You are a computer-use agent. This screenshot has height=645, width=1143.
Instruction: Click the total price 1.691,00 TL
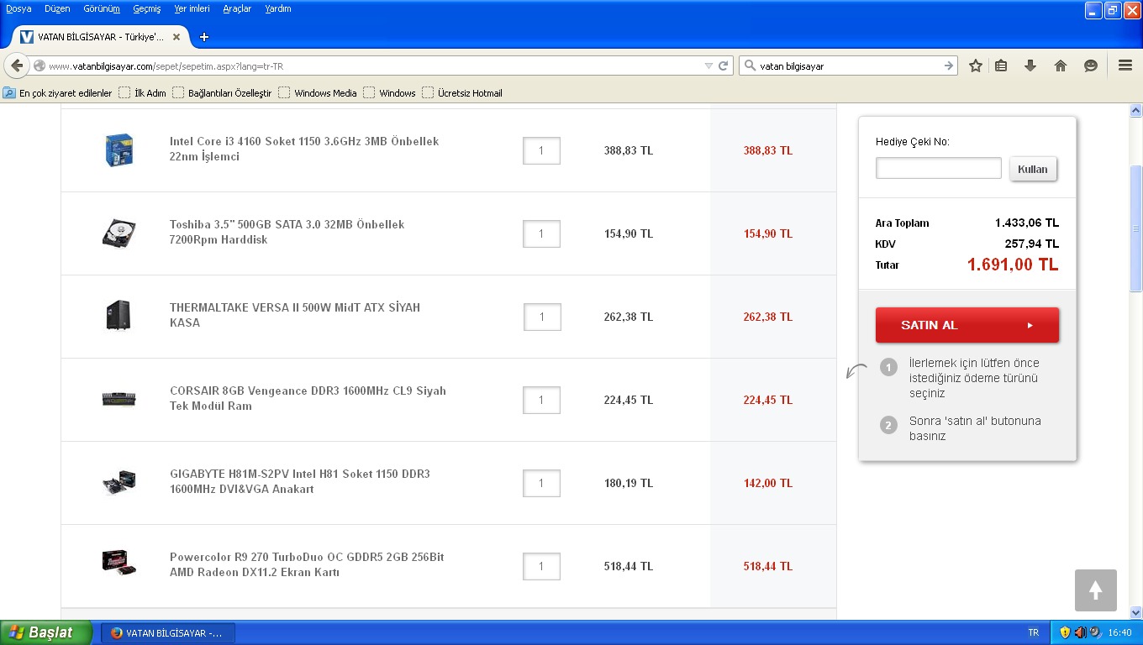(x=1013, y=265)
